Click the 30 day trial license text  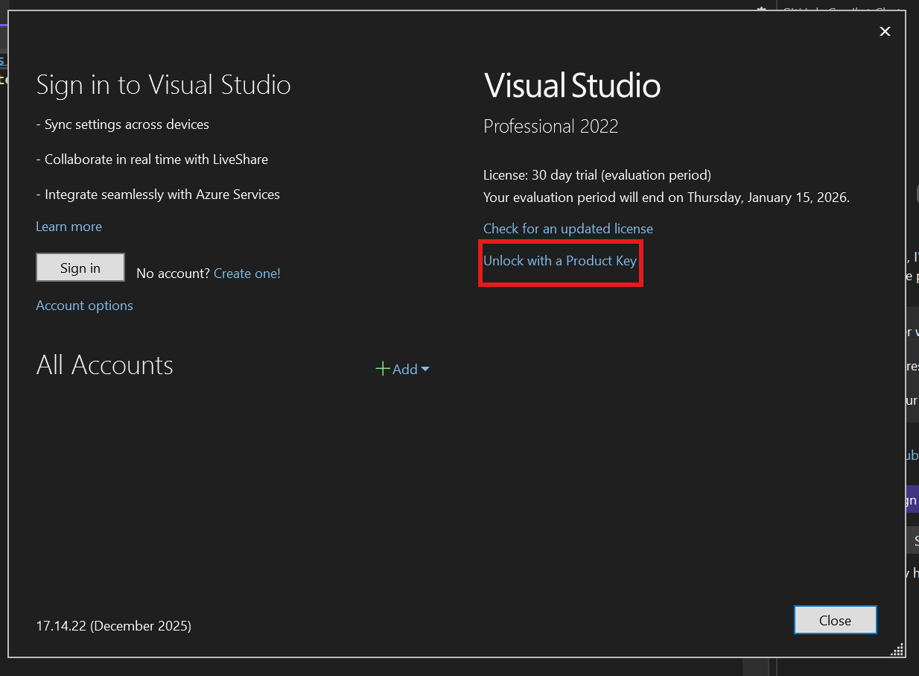[x=597, y=174]
